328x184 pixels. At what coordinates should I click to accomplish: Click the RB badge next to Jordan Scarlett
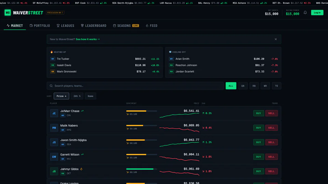tap(171, 72)
